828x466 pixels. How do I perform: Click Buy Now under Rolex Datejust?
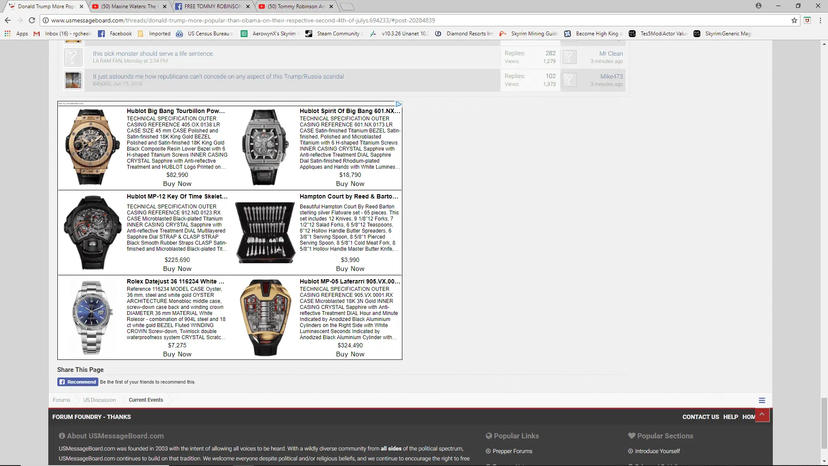pos(177,354)
